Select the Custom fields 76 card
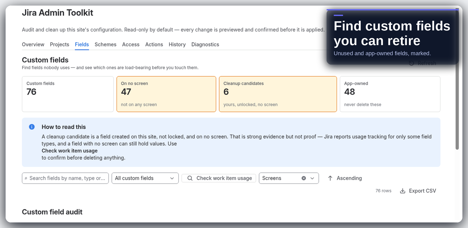Viewport: 468px width, 228px height. (x=68, y=94)
